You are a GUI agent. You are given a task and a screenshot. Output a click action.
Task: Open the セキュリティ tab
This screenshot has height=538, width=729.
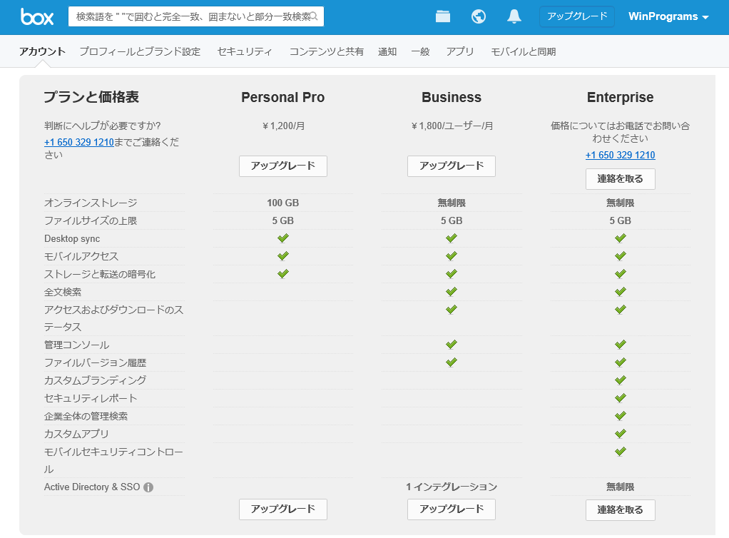(245, 51)
